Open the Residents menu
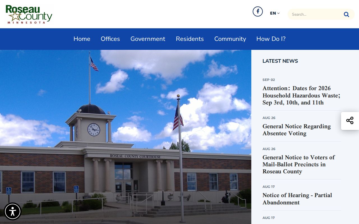The image size is (359, 224). 190,39
